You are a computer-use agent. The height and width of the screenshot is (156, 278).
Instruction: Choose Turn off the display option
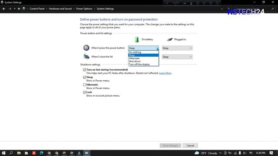coord(143,65)
